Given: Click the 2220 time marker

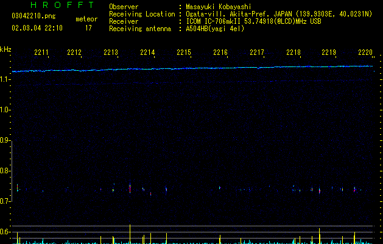Looking at the screenshot, I should (x=365, y=52).
